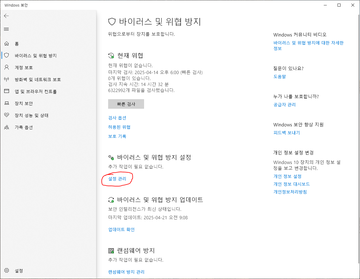This screenshot has width=360, height=279.
Task: Open 장치 성능 및 상태 section
Action: click(x=31, y=115)
